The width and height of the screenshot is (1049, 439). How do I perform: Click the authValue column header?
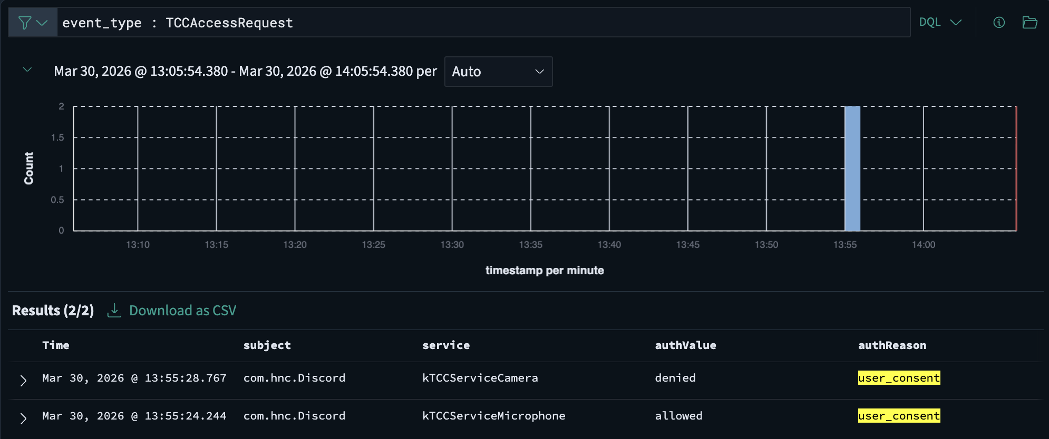pyautogui.click(x=685, y=345)
